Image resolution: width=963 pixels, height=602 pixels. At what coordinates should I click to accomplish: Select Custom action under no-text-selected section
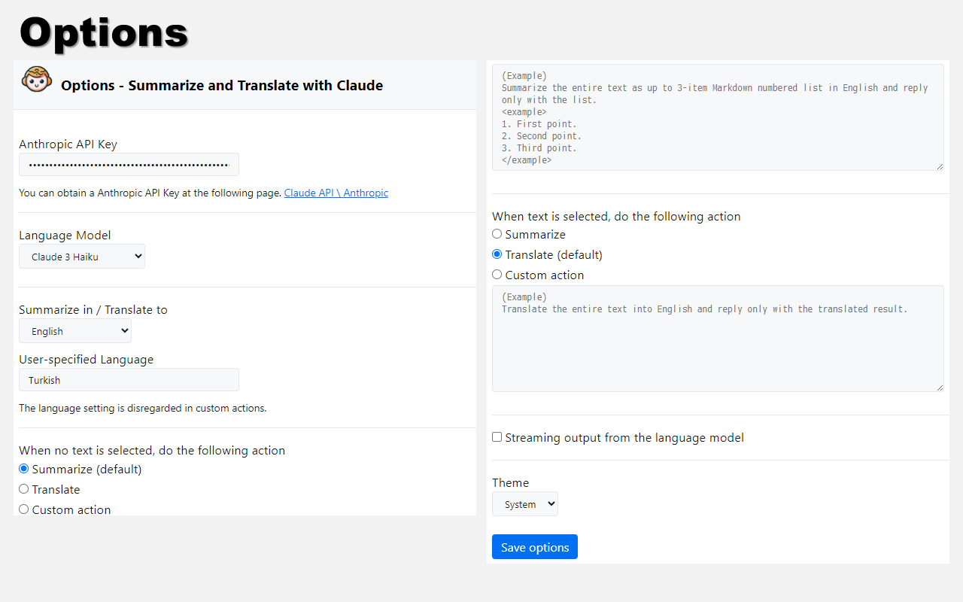[24, 509]
